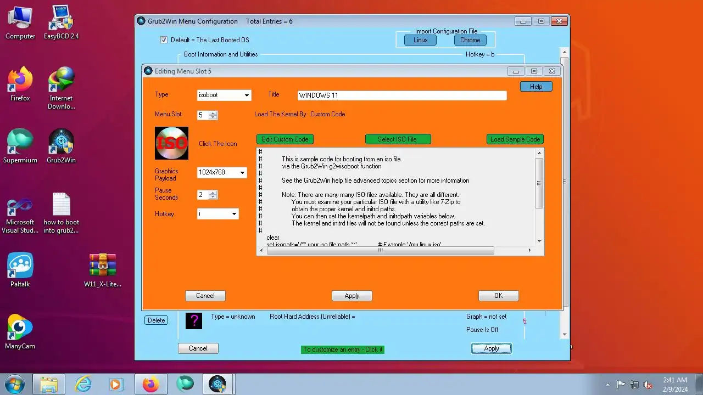Click the Menu Configuration scroll down arrow
This screenshot has width=703, height=395.
pyautogui.click(x=565, y=334)
